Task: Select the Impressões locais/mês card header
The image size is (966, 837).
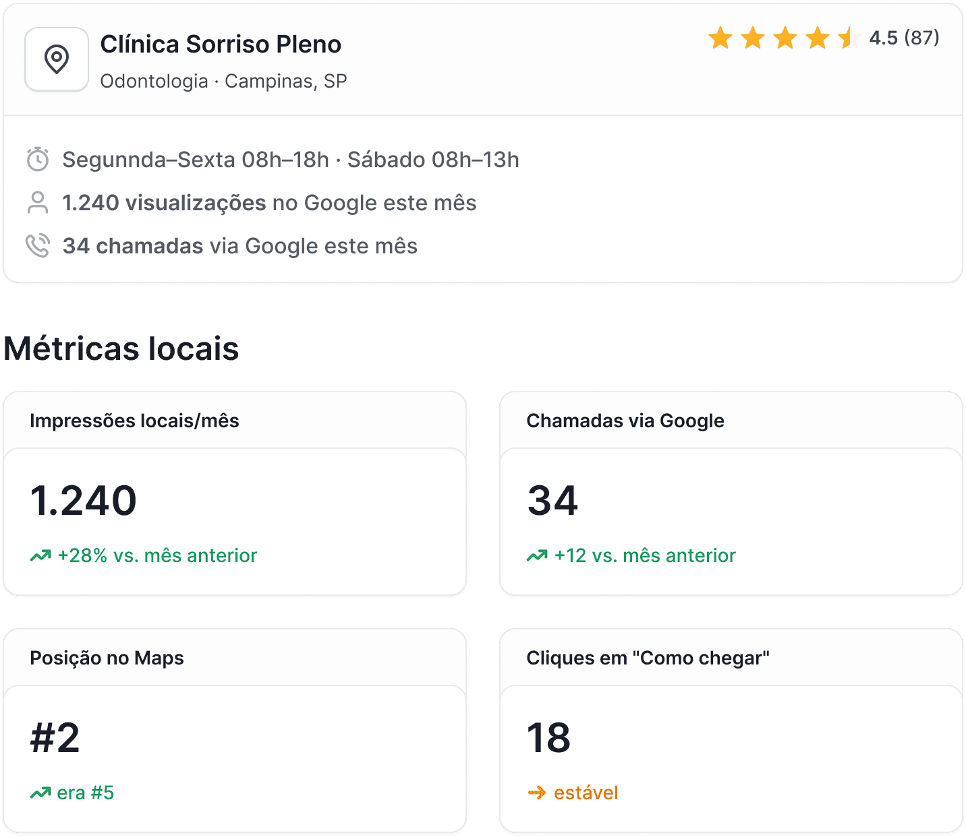Action: tap(134, 420)
